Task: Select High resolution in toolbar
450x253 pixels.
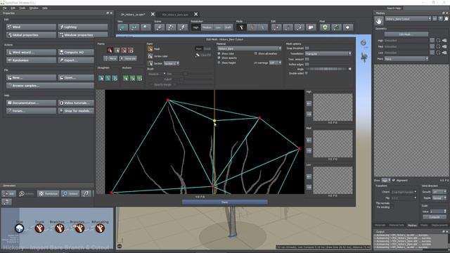Action: click(195, 27)
